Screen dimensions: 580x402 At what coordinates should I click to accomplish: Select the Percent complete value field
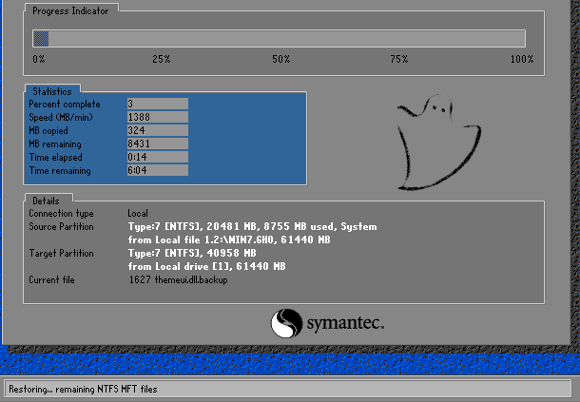[x=157, y=104]
